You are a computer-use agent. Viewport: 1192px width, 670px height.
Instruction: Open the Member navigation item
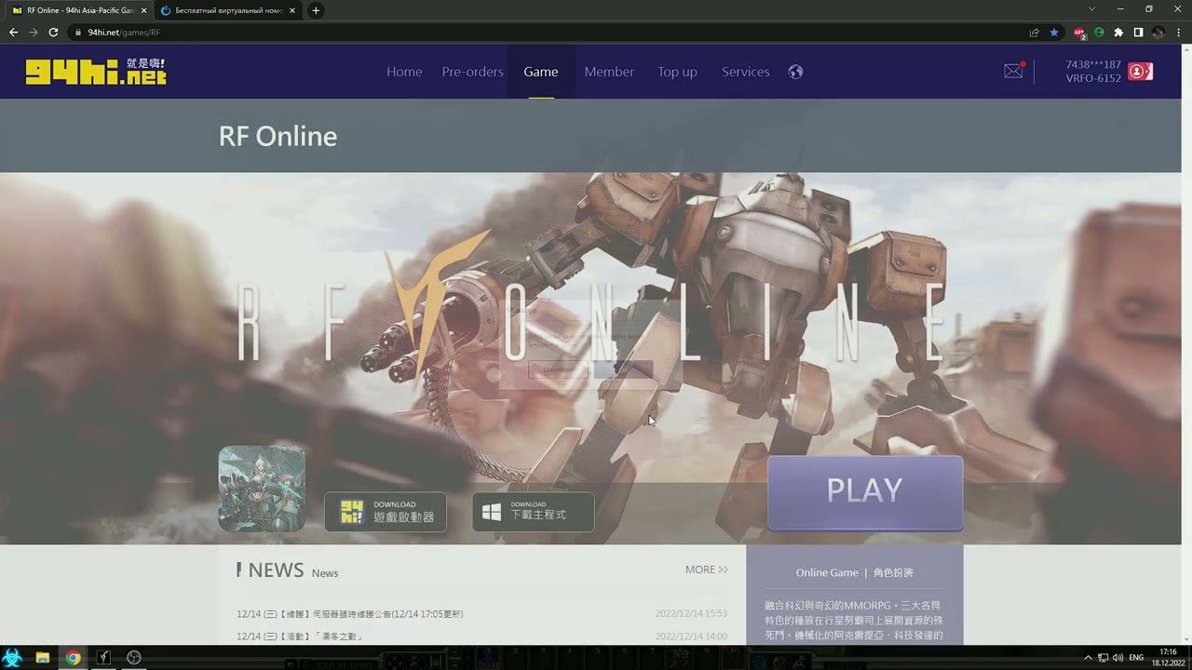tap(609, 72)
